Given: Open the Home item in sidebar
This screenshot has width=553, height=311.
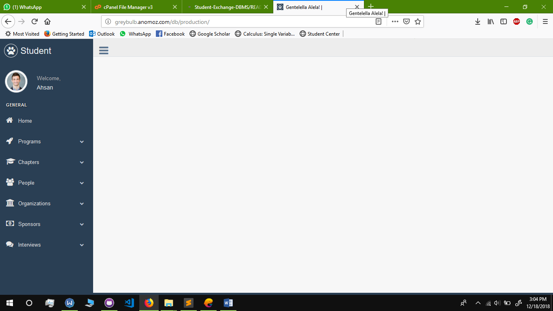Looking at the screenshot, I should (x=25, y=121).
